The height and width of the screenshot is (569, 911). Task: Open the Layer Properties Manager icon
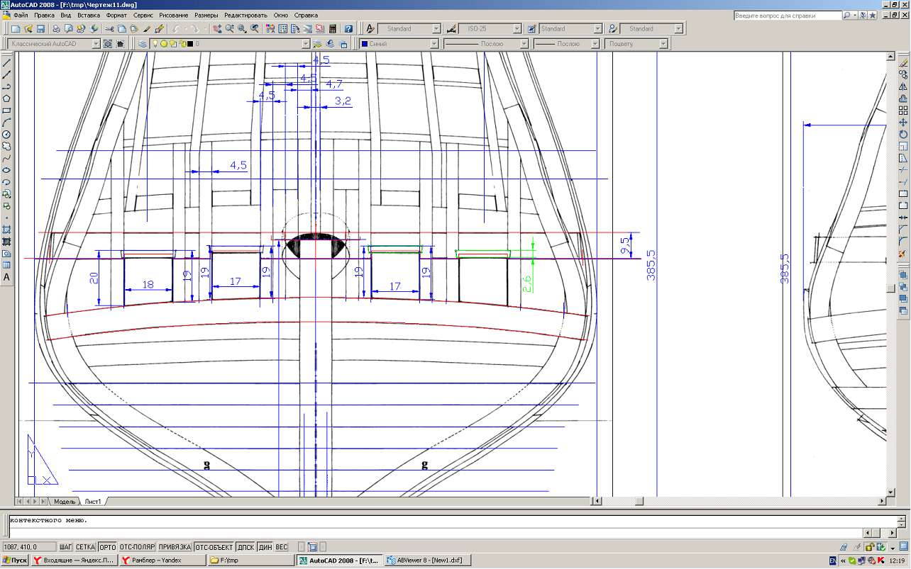(143, 43)
